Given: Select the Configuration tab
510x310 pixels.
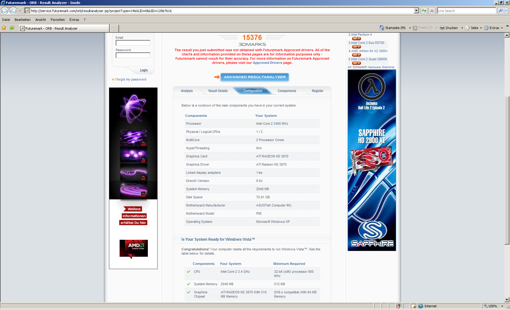Looking at the screenshot, I should (x=253, y=91).
